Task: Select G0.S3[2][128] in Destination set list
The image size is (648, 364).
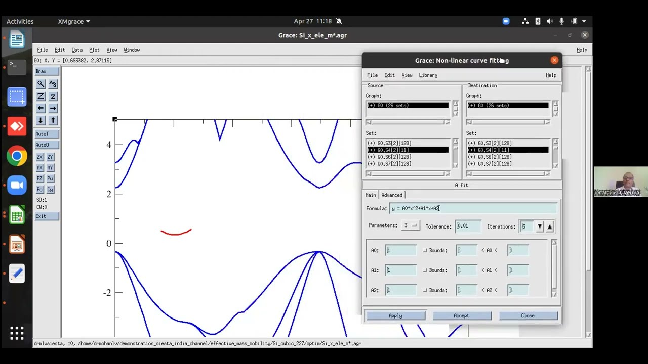Action: pos(508,143)
